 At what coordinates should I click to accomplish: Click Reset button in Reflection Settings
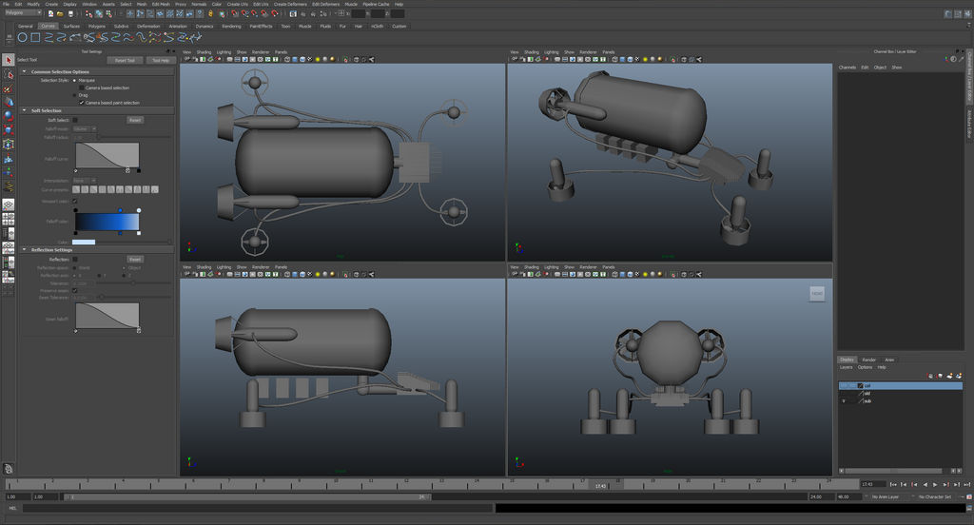point(135,259)
